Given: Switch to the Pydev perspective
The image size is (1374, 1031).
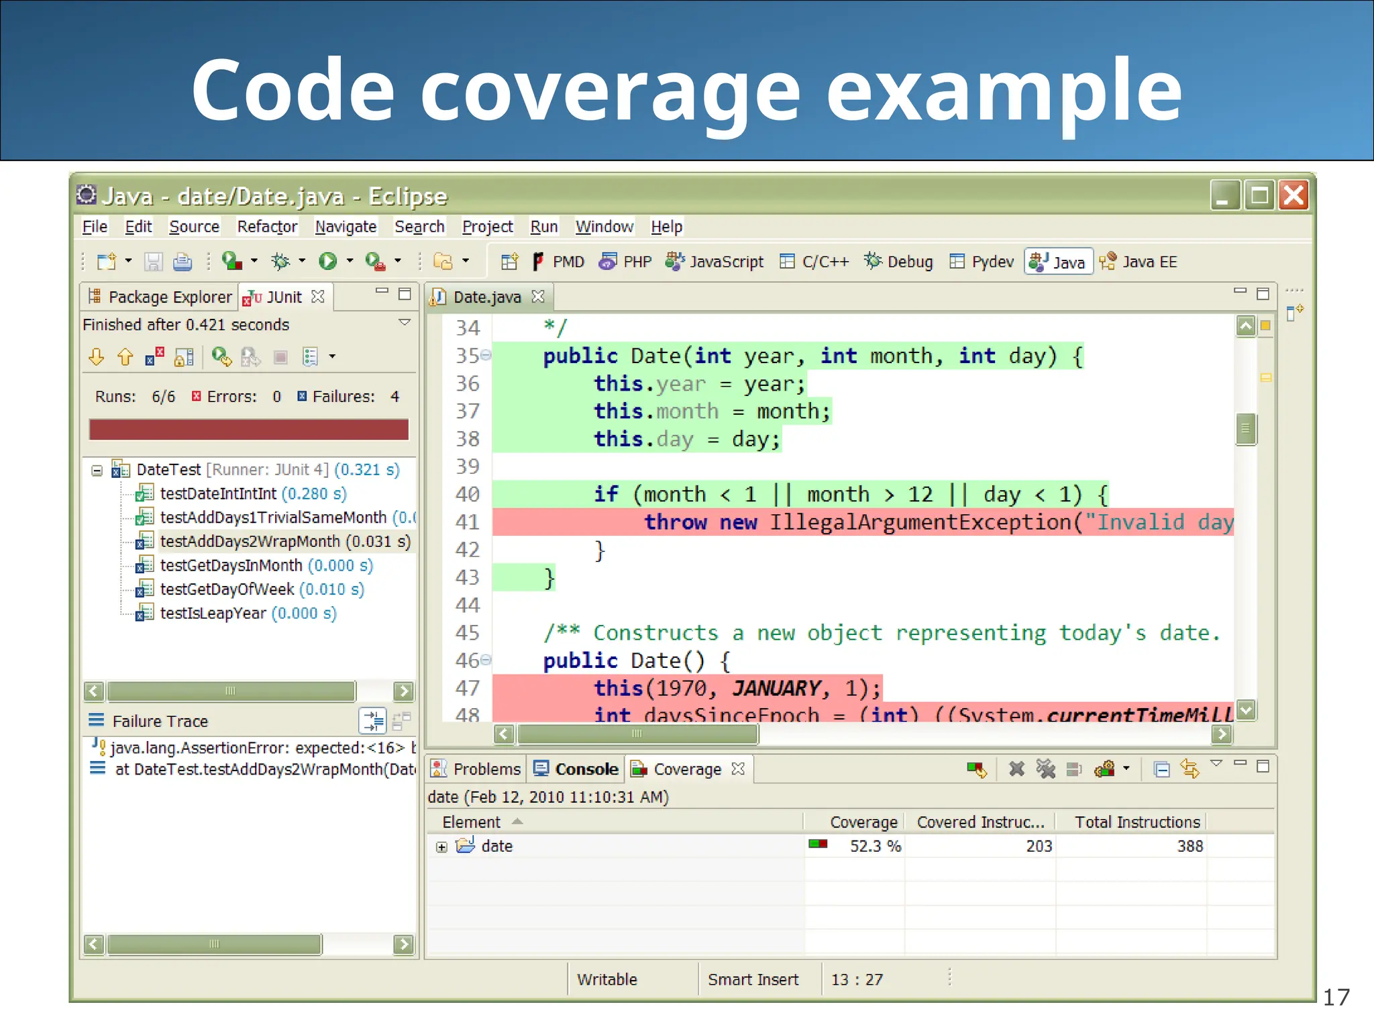Looking at the screenshot, I should pyautogui.click(x=982, y=262).
